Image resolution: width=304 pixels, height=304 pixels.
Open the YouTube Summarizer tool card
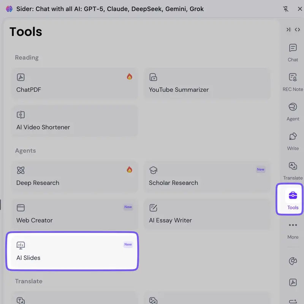click(207, 84)
